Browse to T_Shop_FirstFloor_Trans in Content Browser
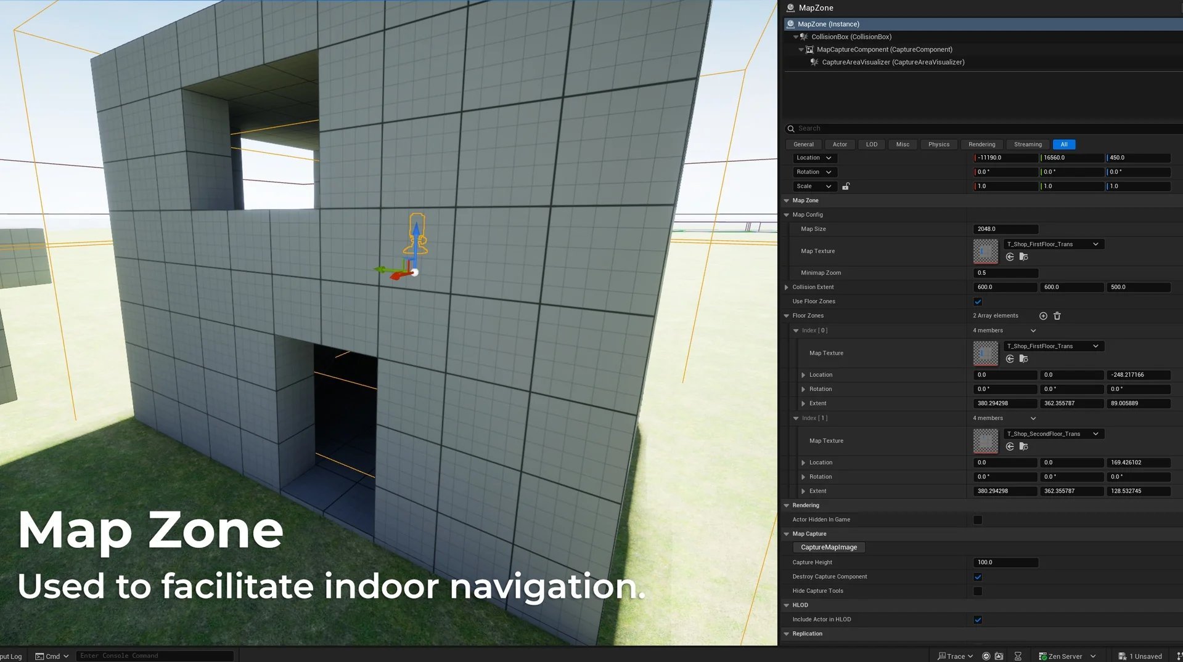This screenshot has width=1183, height=662. click(x=1023, y=257)
